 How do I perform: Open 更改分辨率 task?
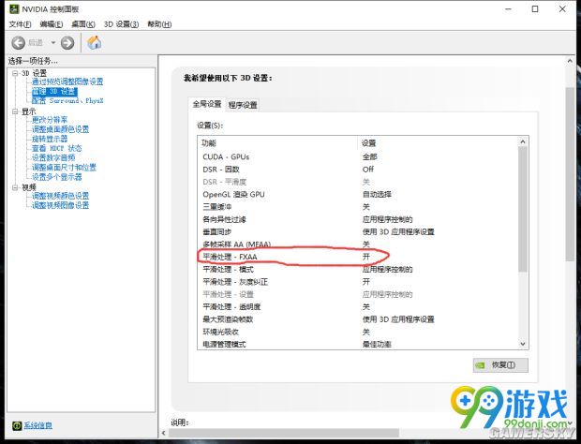50,120
